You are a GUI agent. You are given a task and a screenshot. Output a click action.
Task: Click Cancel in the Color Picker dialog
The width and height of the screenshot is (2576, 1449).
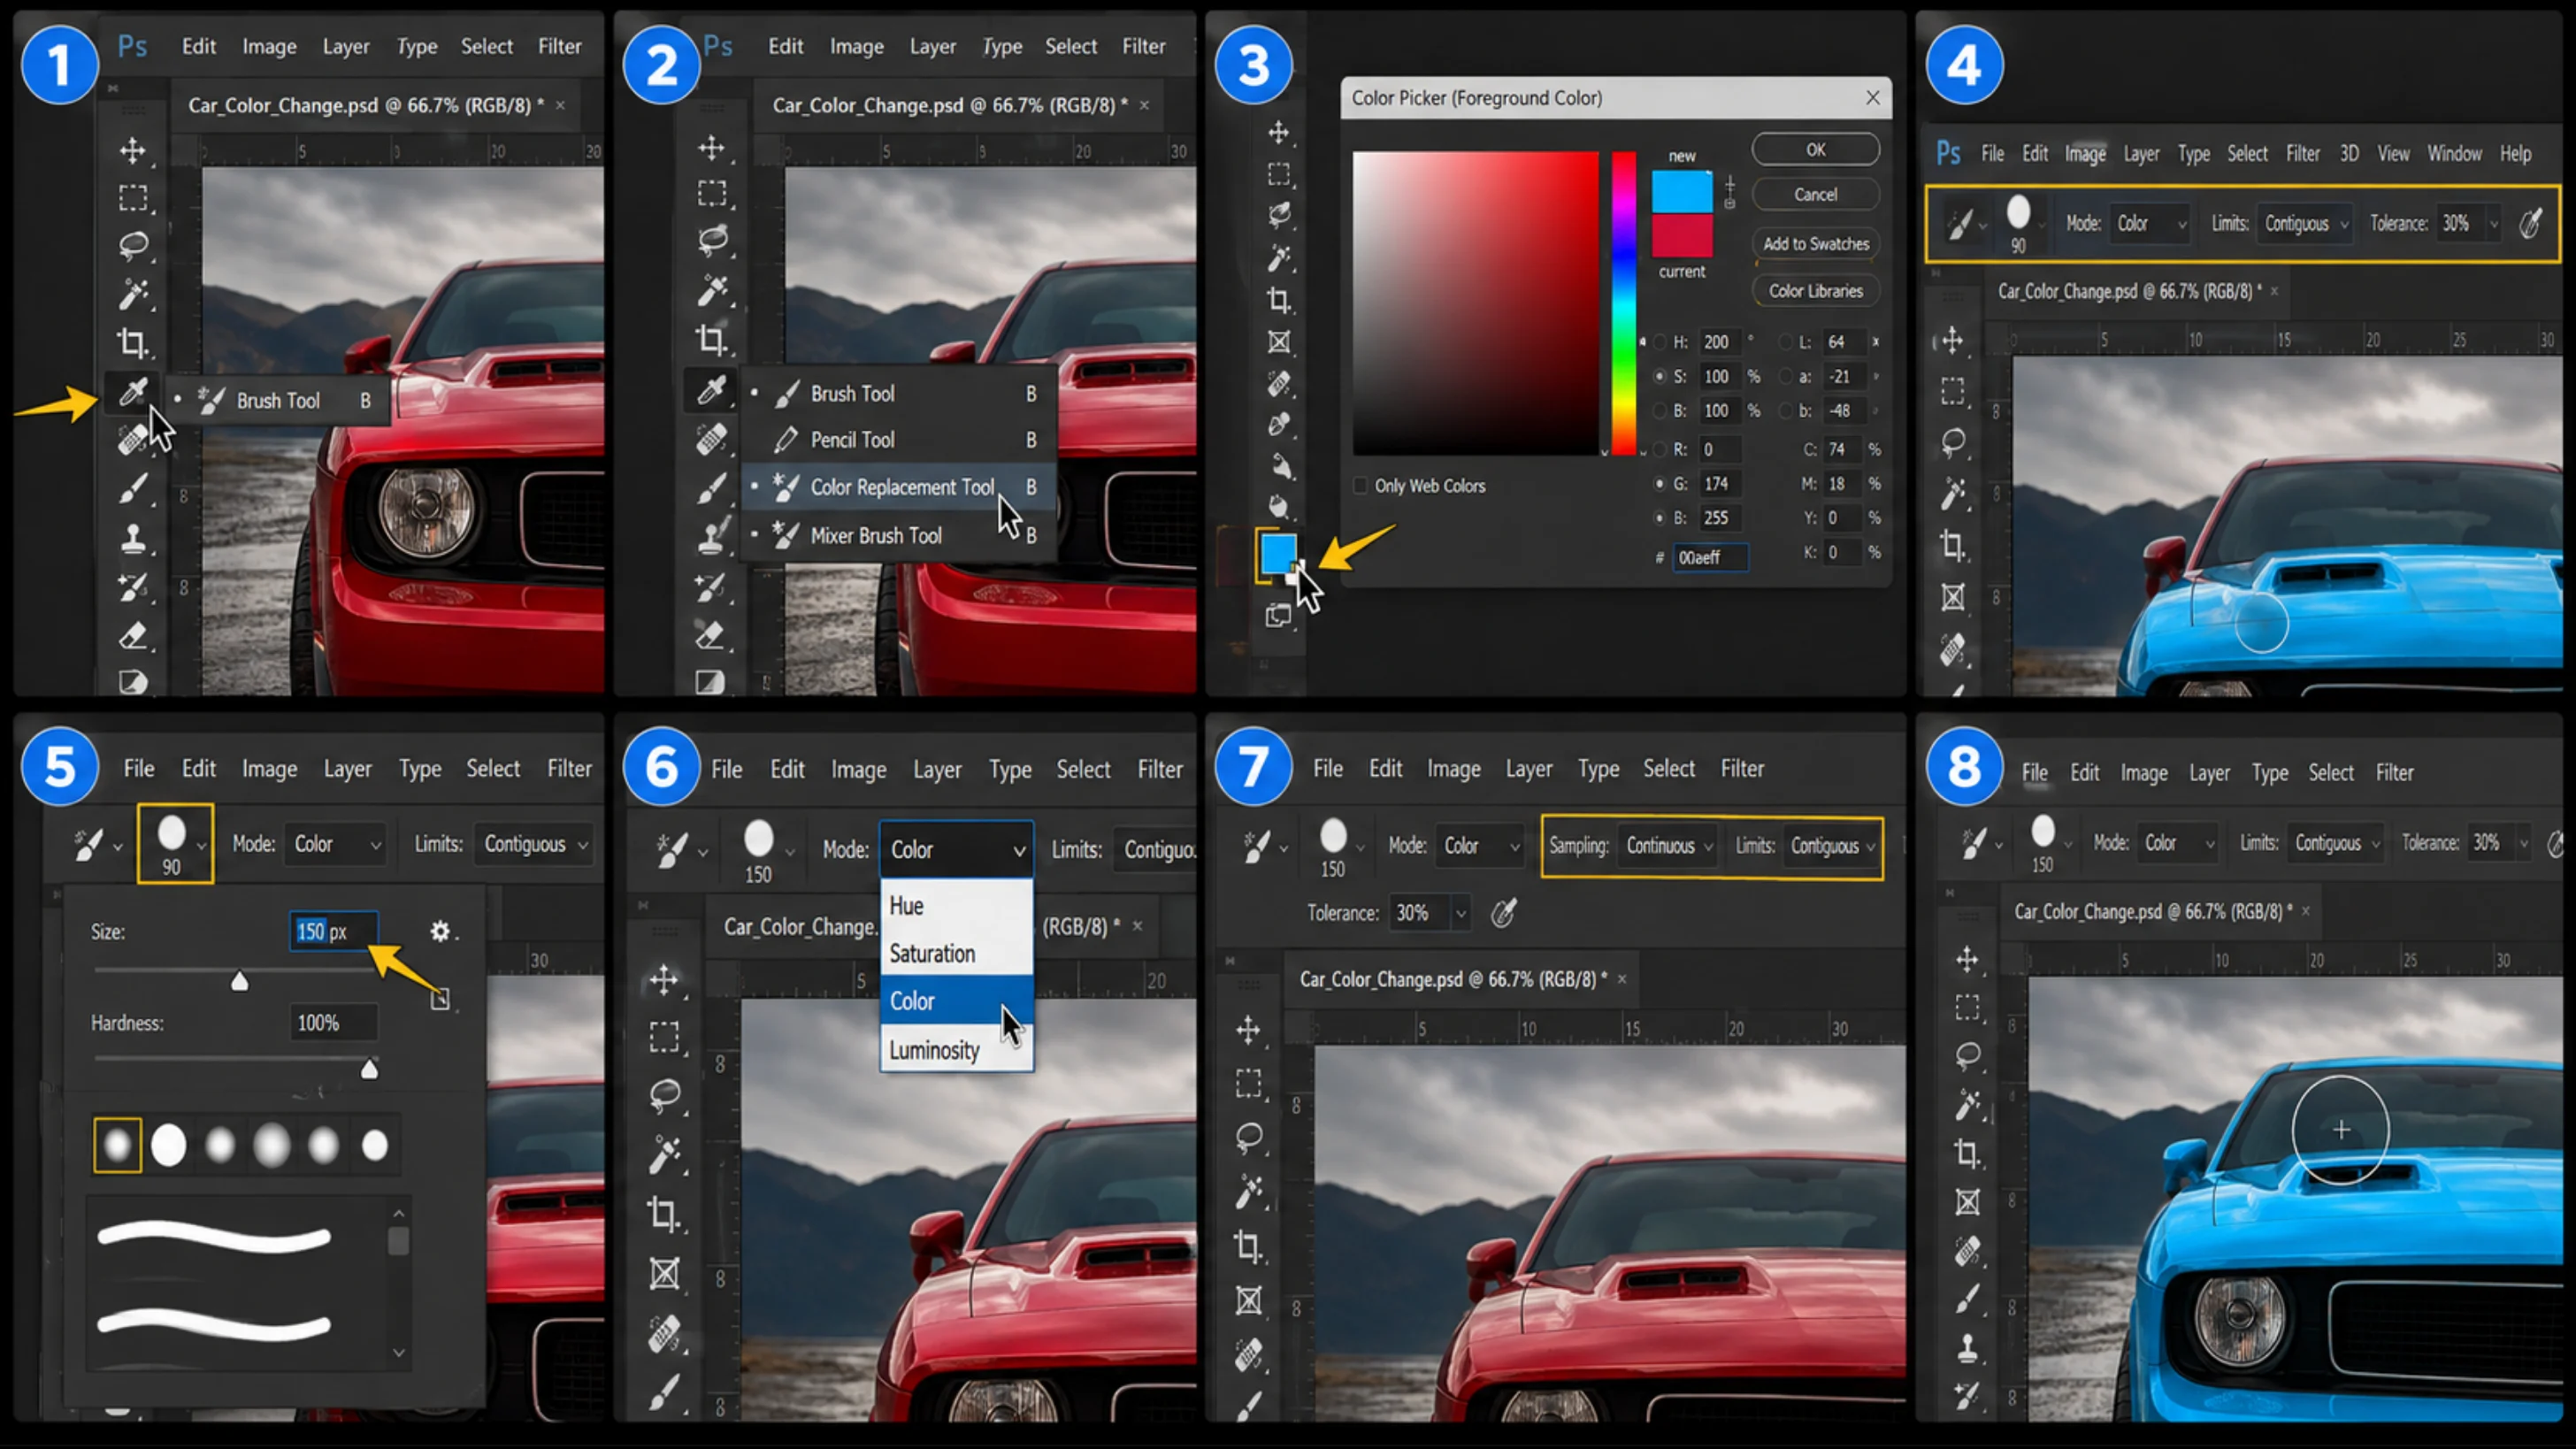(1815, 195)
